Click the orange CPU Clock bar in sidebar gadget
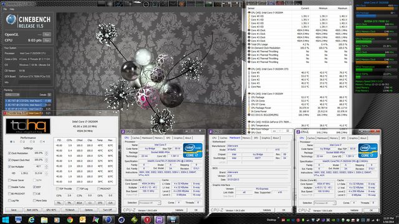Image resolution: width=399 pixels, height=224 pixels. (375, 9)
